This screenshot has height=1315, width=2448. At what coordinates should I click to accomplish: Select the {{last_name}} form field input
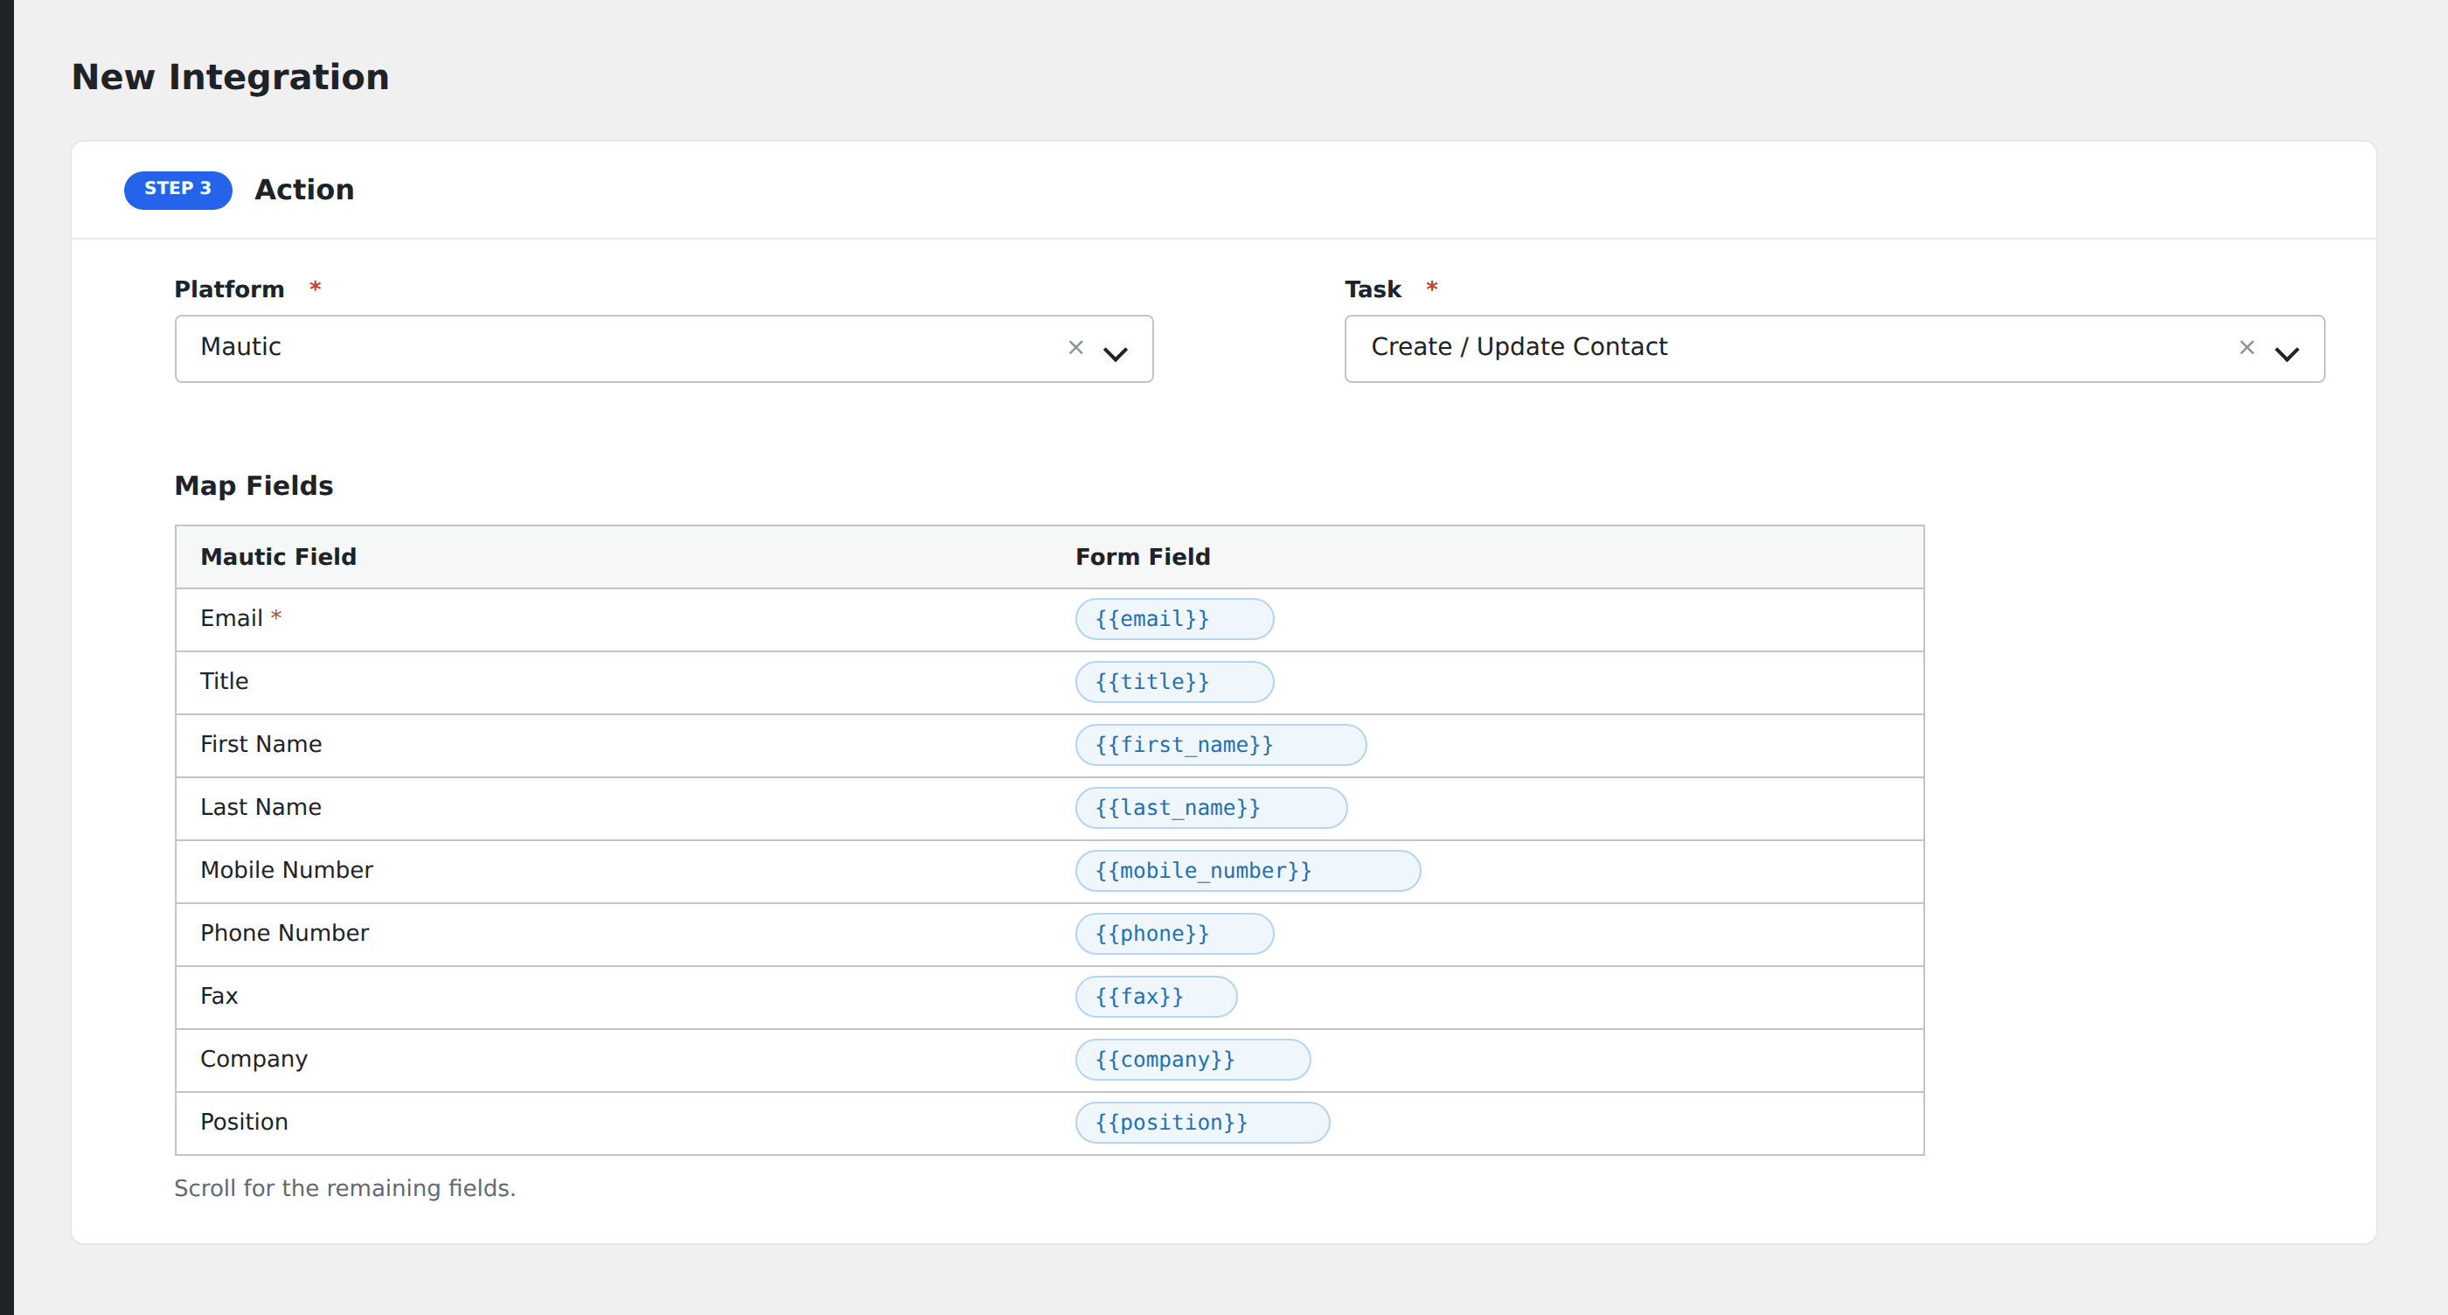[1212, 808]
